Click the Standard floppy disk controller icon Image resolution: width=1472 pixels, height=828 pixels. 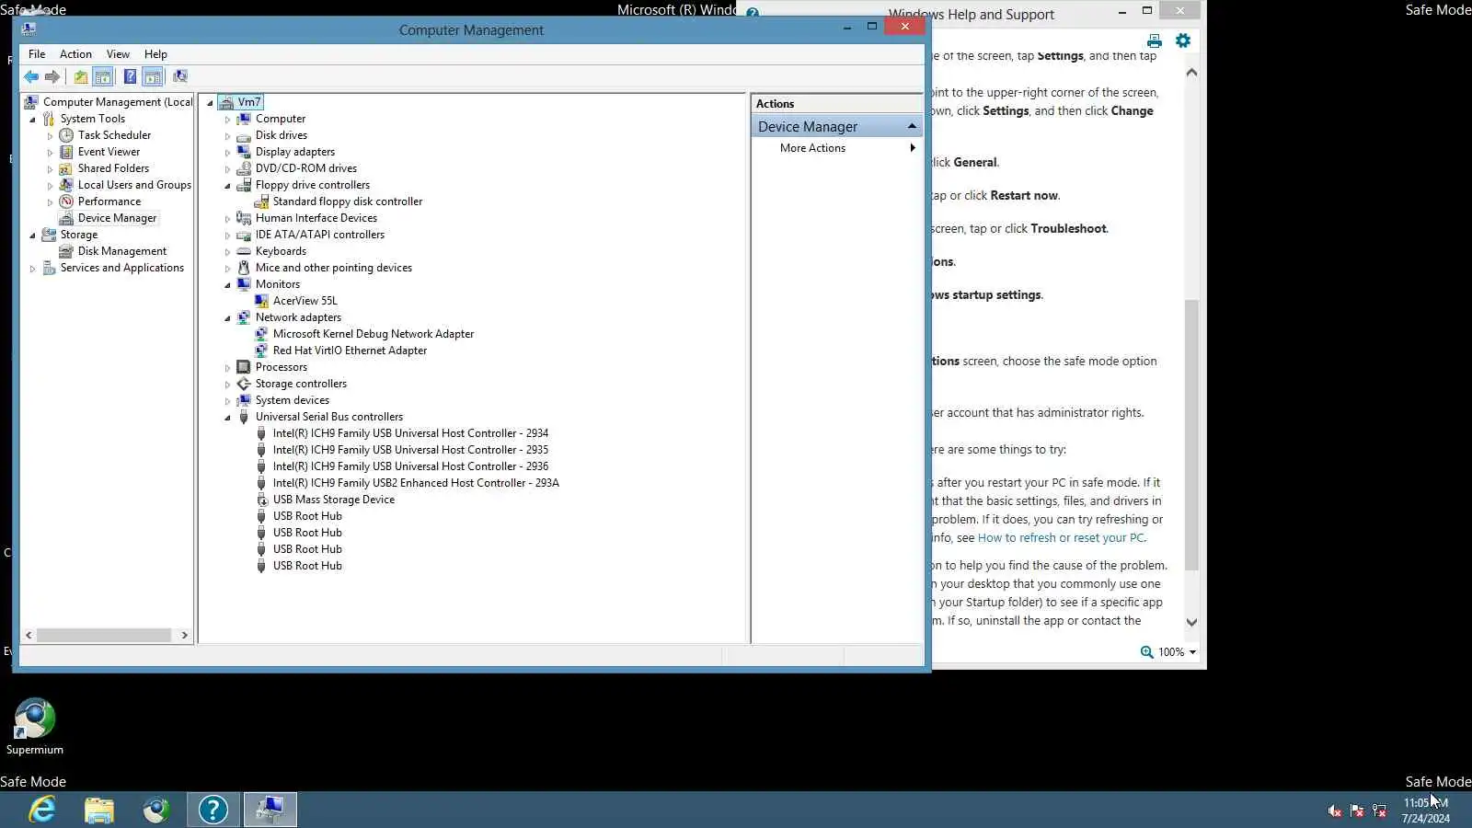pos(261,201)
